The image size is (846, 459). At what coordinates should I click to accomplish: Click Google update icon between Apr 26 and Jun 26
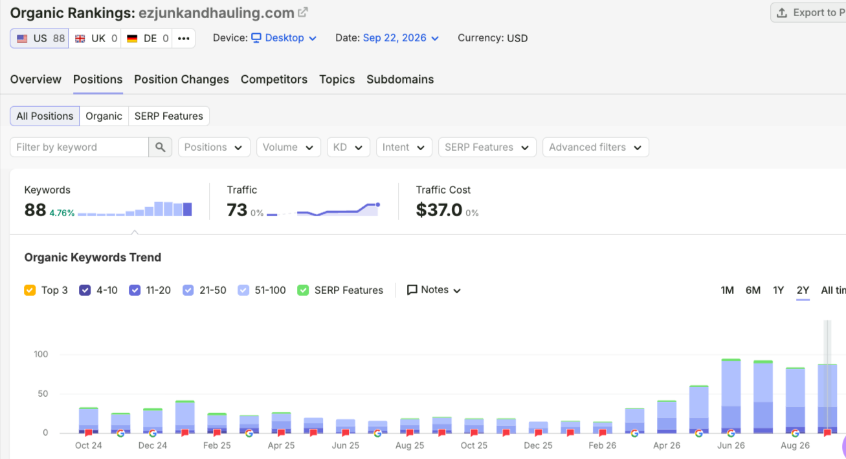tap(699, 433)
